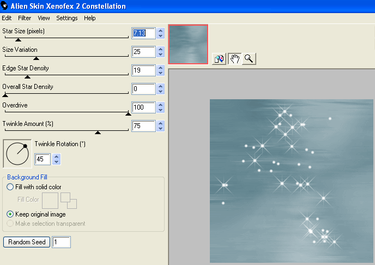Select Fill with solid color option
Viewport: 375px width, 265px height.
tap(10, 187)
